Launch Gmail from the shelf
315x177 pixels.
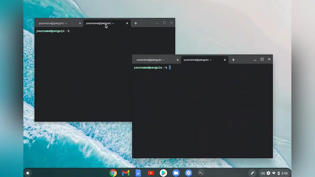pyautogui.click(x=126, y=173)
